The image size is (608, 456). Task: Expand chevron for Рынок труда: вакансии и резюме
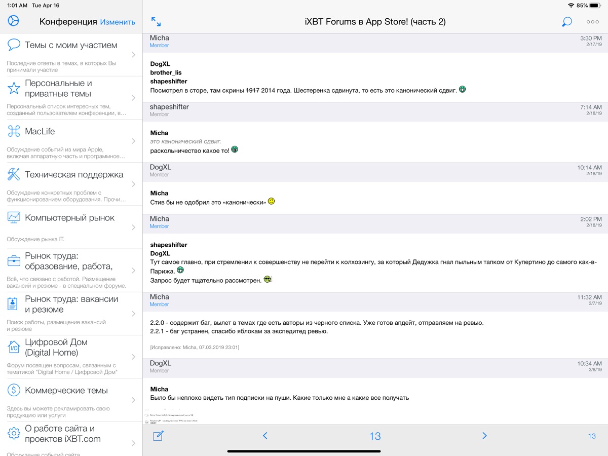(133, 314)
